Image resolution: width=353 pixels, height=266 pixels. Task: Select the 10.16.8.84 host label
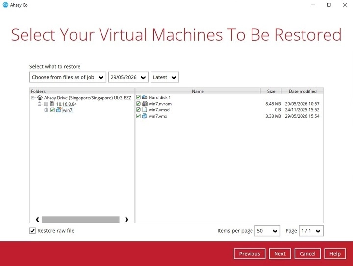pos(66,104)
